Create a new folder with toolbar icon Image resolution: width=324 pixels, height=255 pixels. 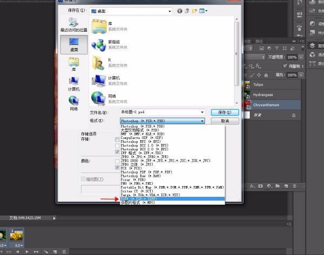[x=195, y=11]
